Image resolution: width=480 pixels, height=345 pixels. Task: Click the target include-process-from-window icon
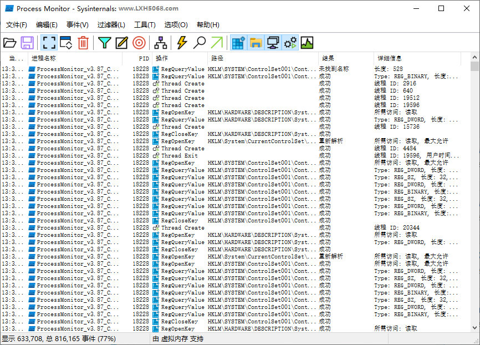coord(139,43)
